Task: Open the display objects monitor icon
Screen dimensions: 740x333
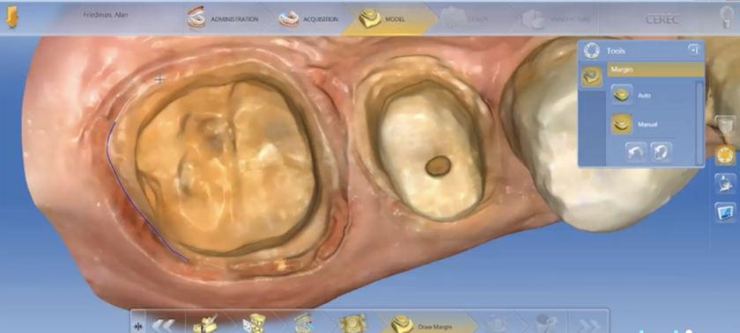Action: (725, 213)
